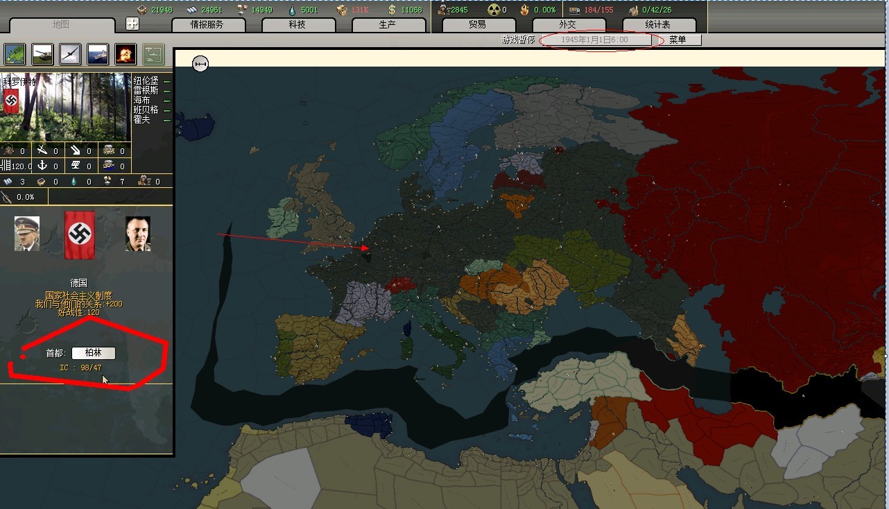
Task: Switch to the aircraft map mode icon
Action: tap(70, 54)
